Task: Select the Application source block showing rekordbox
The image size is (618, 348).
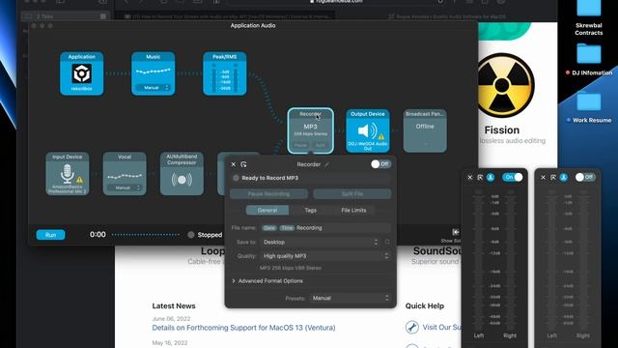Action: tap(81, 73)
